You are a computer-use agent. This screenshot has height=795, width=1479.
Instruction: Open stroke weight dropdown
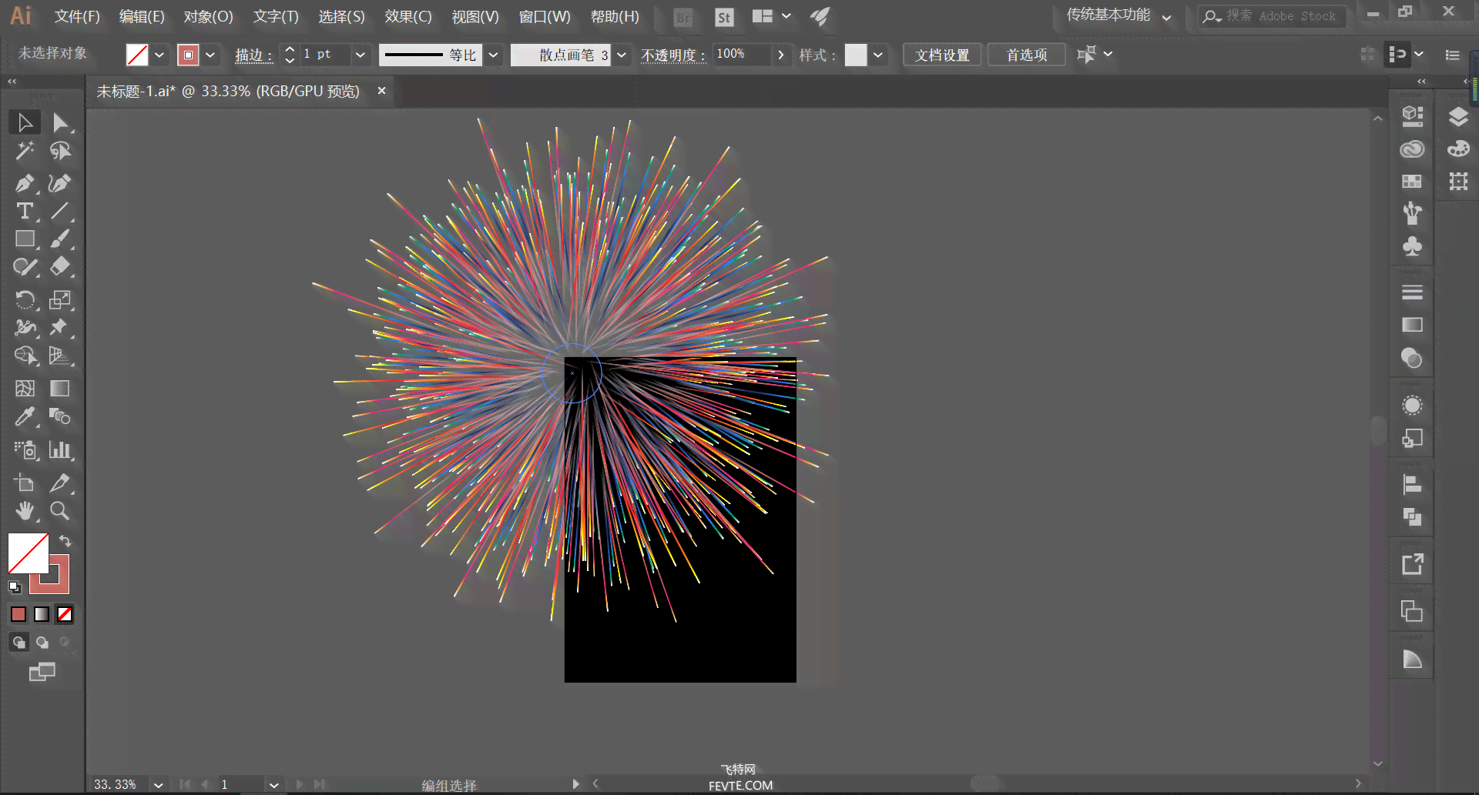360,55
